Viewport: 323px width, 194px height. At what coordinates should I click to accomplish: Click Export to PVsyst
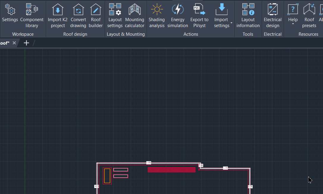click(199, 16)
